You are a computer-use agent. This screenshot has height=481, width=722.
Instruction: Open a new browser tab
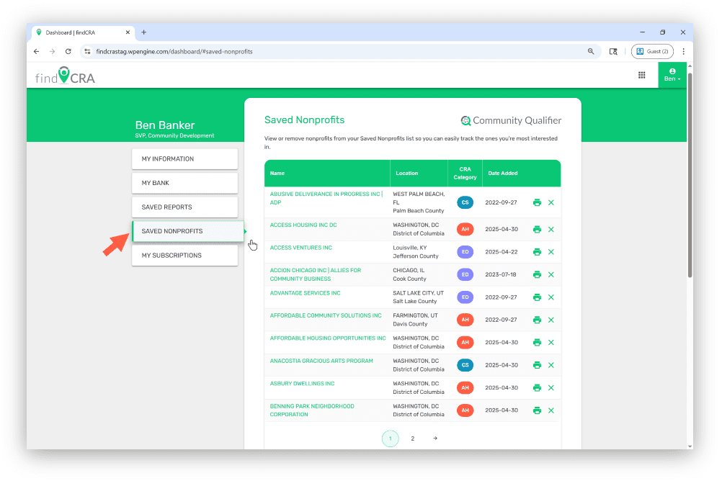point(143,32)
